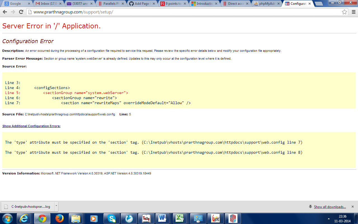
Task: Click the Source File web.config path text
Action: [70, 115]
